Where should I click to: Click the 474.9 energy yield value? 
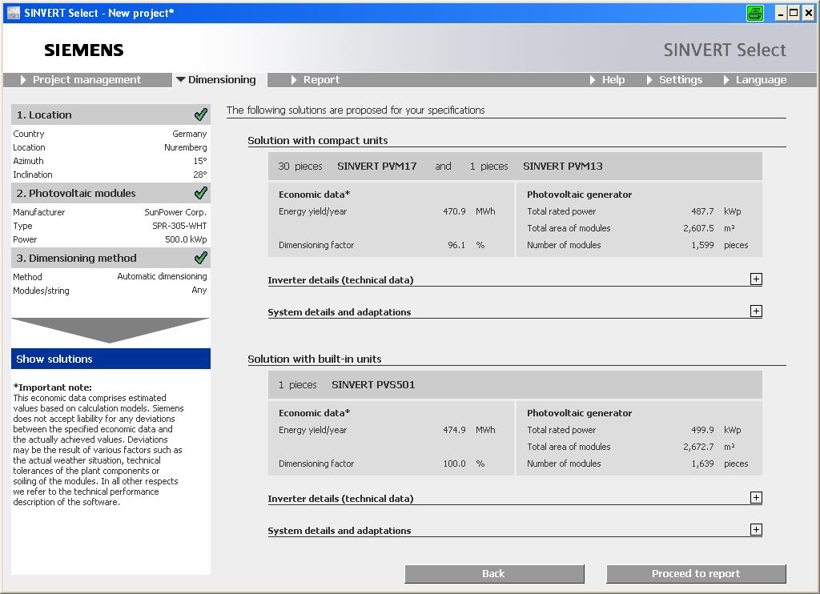[x=454, y=430]
